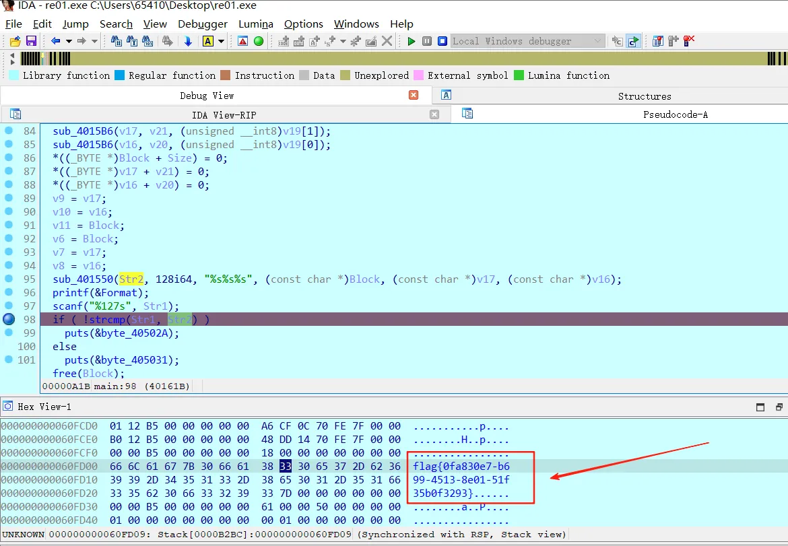Open the Local Windows debugger combo box
Viewport: 788px width, 546px height.
tap(527, 41)
